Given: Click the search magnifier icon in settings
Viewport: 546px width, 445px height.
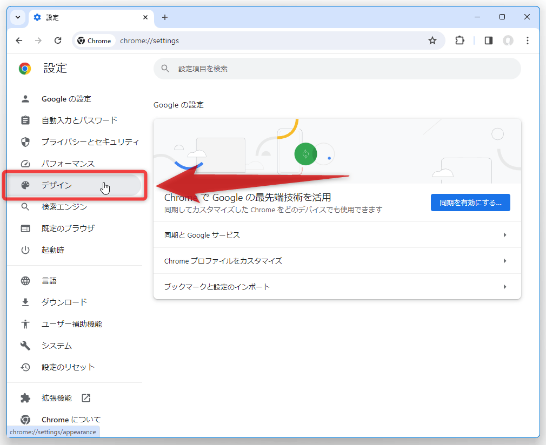Looking at the screenshot, I should [165, 69].
